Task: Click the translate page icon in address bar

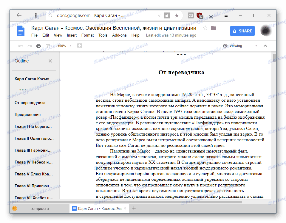Action: (x=160, y=15)
